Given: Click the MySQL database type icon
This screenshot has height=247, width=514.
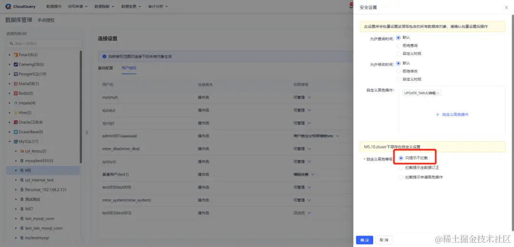Looking at the screenshot, I should [x=15, y=141].
